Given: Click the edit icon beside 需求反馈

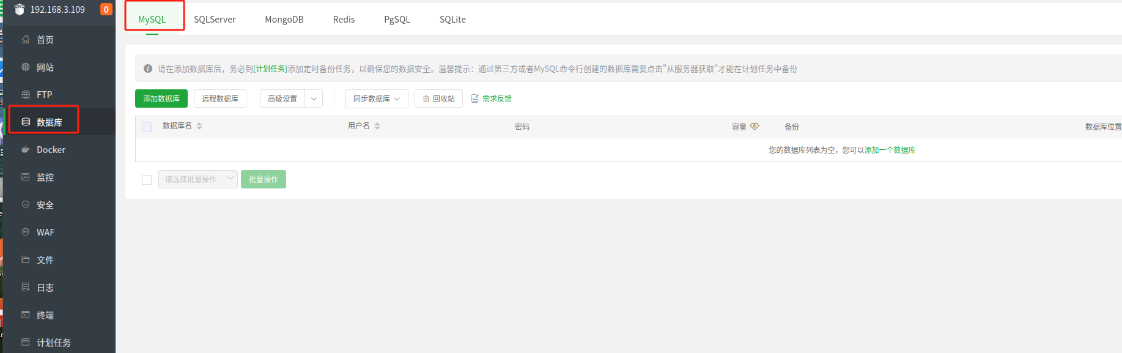Looking at the screenshot, I should point(475,98).
